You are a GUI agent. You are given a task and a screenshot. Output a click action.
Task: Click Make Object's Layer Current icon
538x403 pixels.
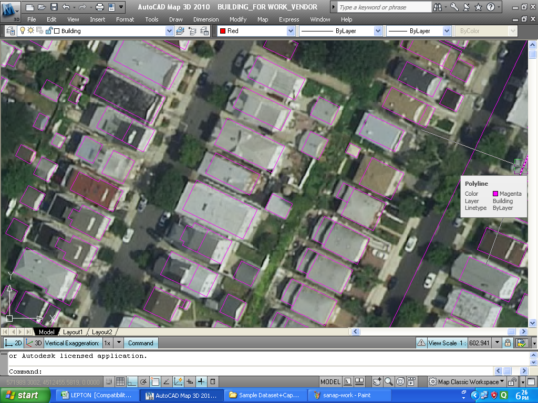coord(180,31)
